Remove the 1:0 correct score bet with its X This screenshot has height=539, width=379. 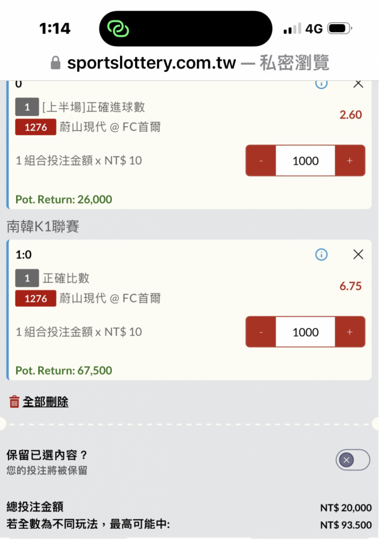(x=358, y=254)
